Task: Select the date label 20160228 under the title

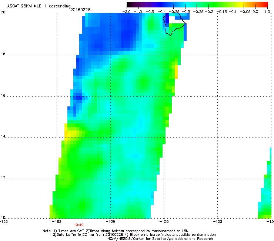Action: click(80, 10)
